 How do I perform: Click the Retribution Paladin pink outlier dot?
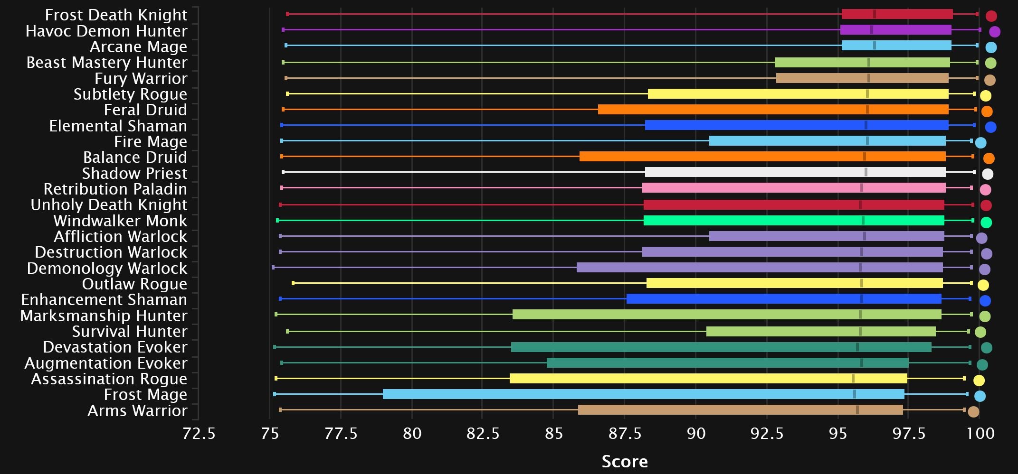pos(986,190)
